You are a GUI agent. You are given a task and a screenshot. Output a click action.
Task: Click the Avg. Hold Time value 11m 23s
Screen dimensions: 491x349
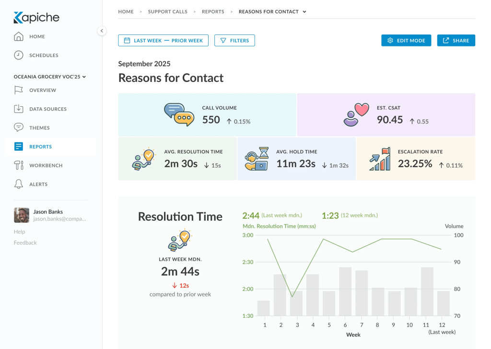tap(296, 164)
